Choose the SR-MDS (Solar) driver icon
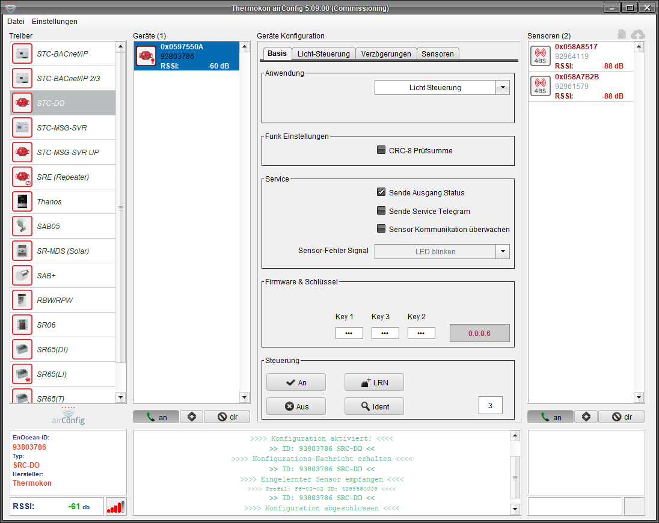659x523 pixels. click(22, 251)
